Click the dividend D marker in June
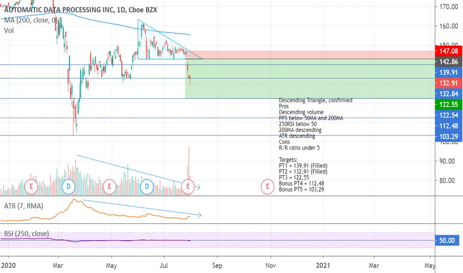 tap(147, 187)
